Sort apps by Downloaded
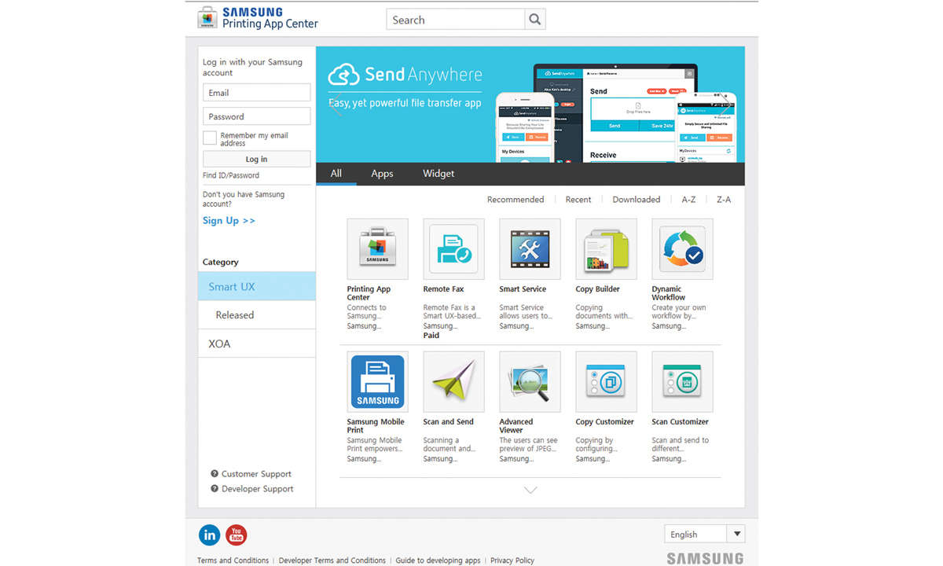The height and width of the screenshot is (566, 943). pos(637,200)
